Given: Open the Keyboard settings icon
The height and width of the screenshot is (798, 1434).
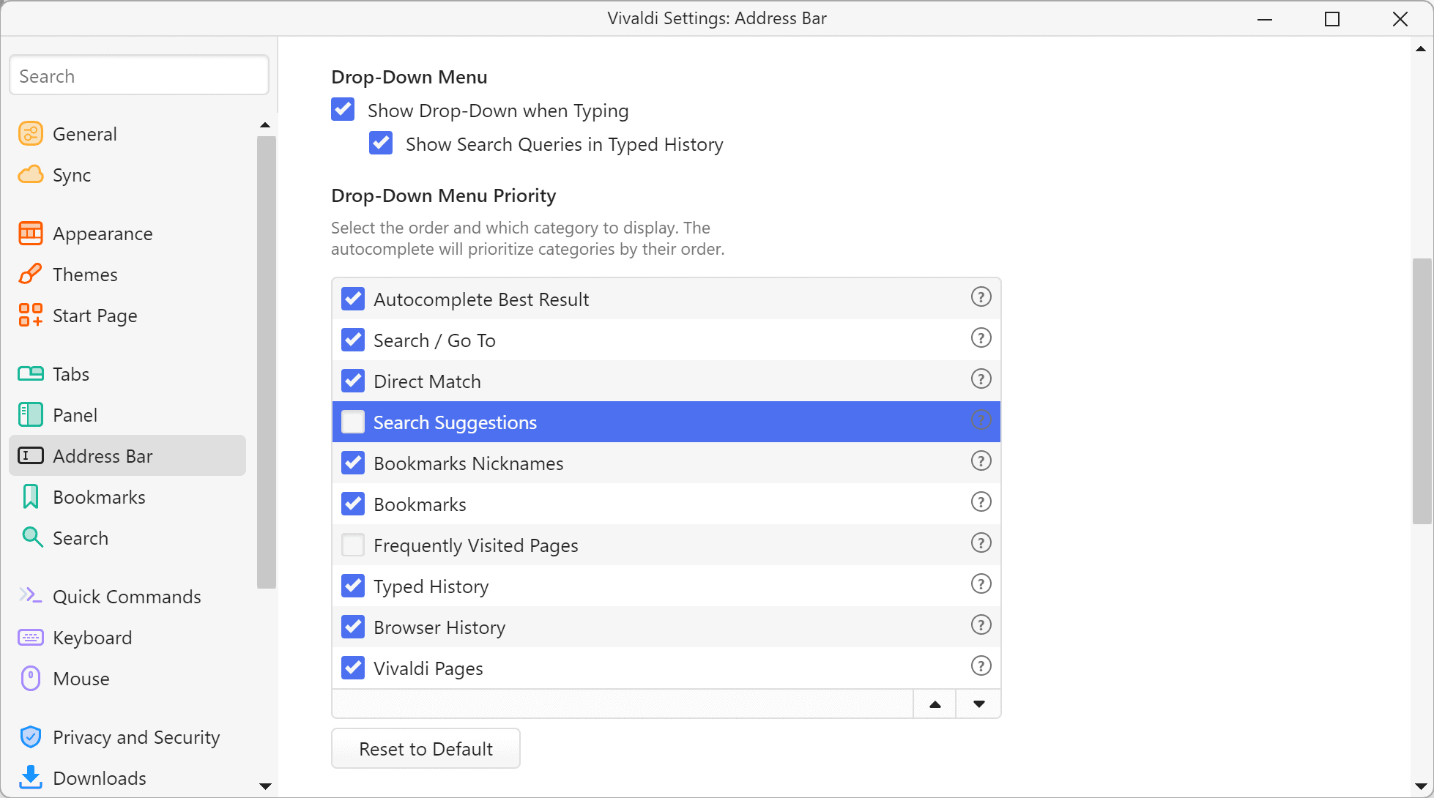Looking at the screenshot, I should 30,637.
